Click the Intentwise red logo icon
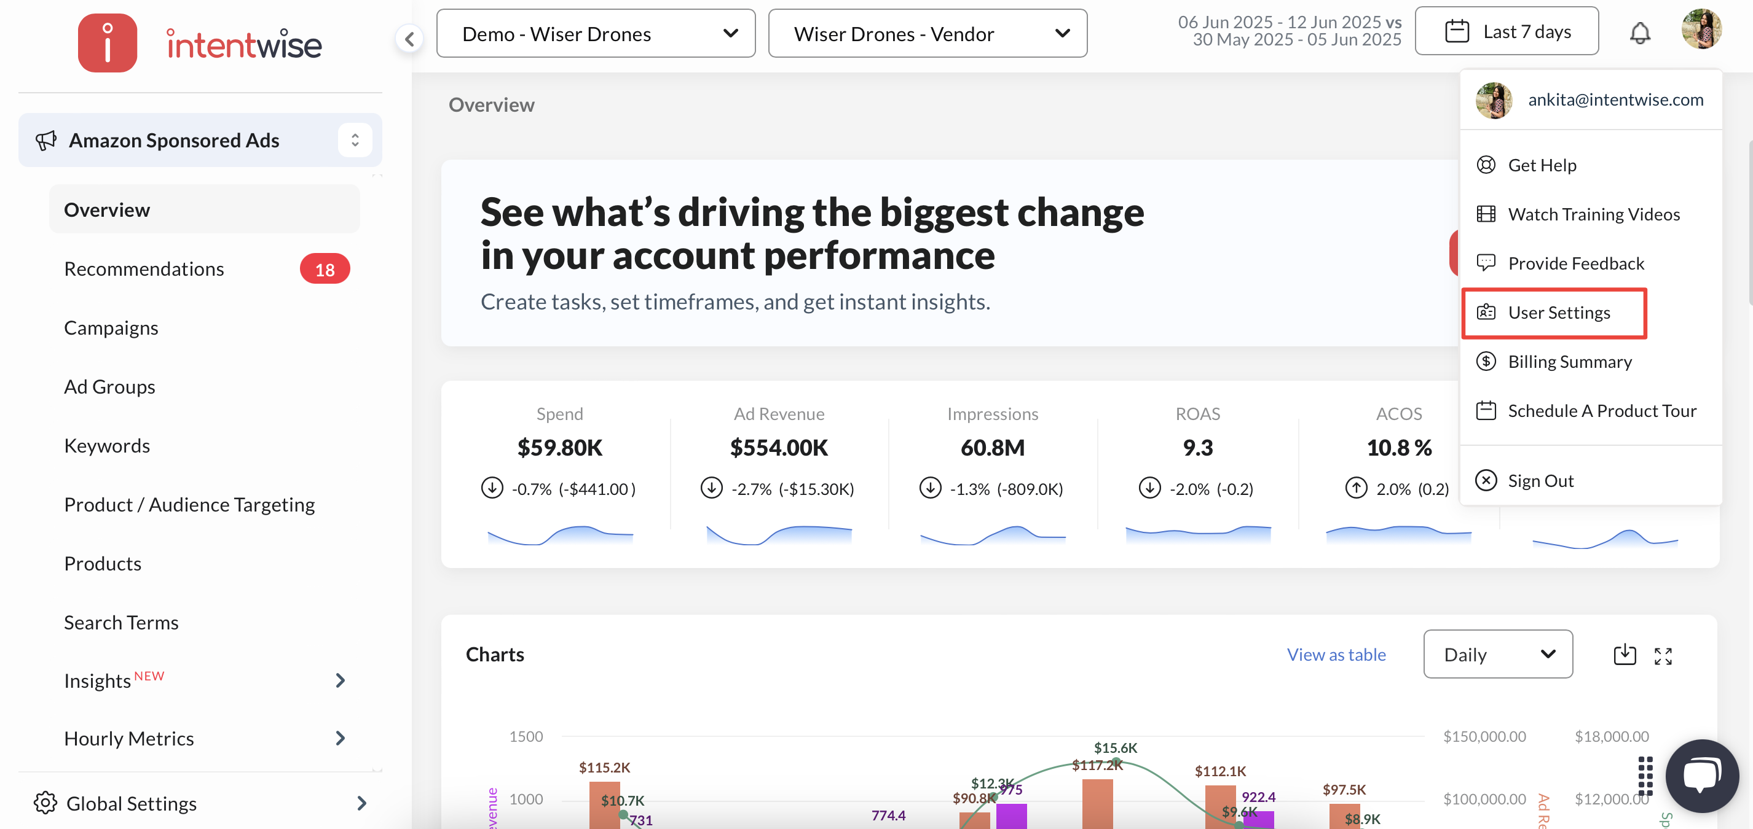Screen dimensions: 1753x829 tap(107, 43)
